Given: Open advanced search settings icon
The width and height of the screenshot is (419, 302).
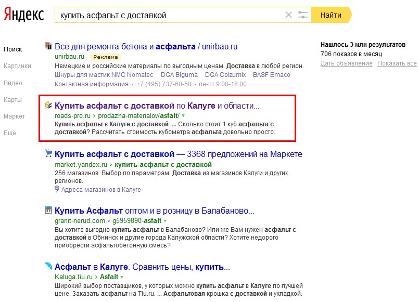Looking at the screenshot, I should tap(303, 15).
